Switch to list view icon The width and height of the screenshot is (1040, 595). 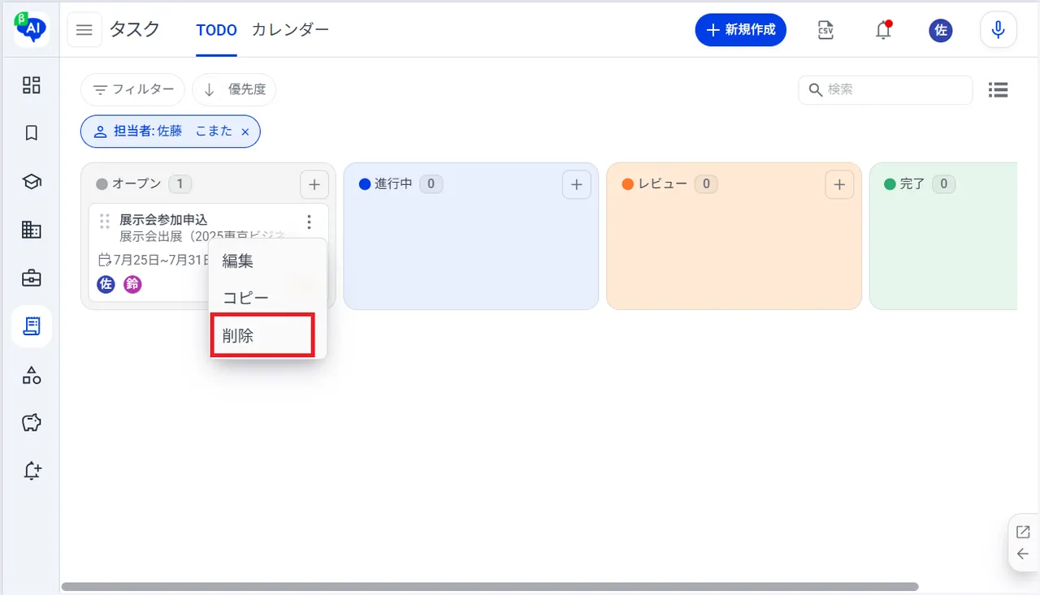tap(998, 90)
